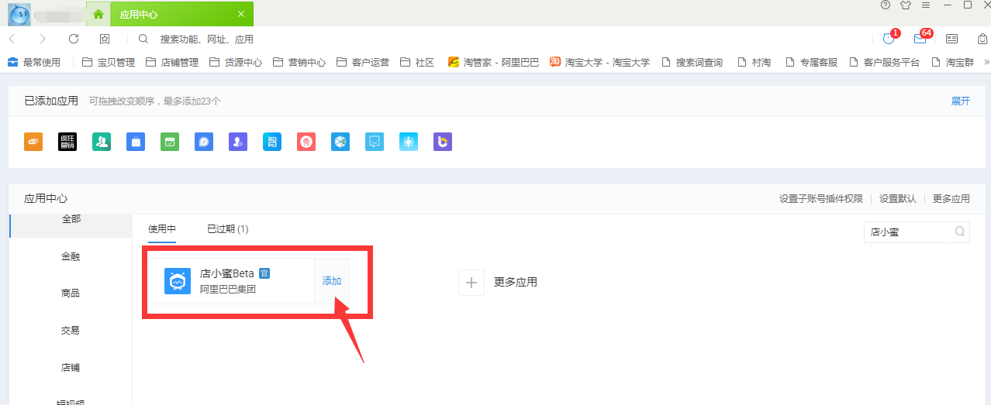Click the app search field containing 店小蜜

coord(917,232)
